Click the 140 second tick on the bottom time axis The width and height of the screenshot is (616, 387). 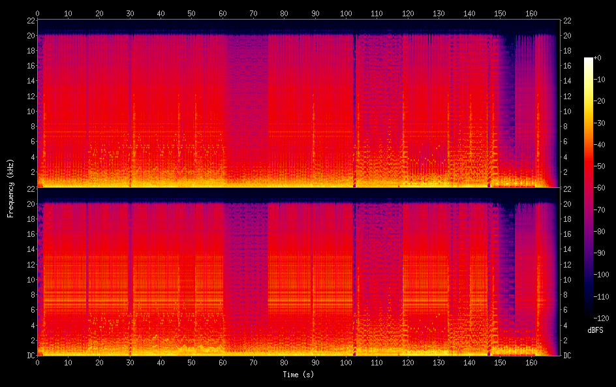point(469,362)
